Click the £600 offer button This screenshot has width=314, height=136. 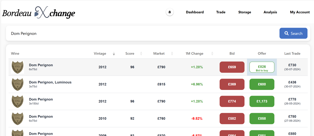point(262,84)
